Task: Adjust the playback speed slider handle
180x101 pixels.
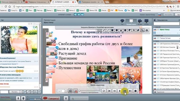Action: [x=79, y=91]
